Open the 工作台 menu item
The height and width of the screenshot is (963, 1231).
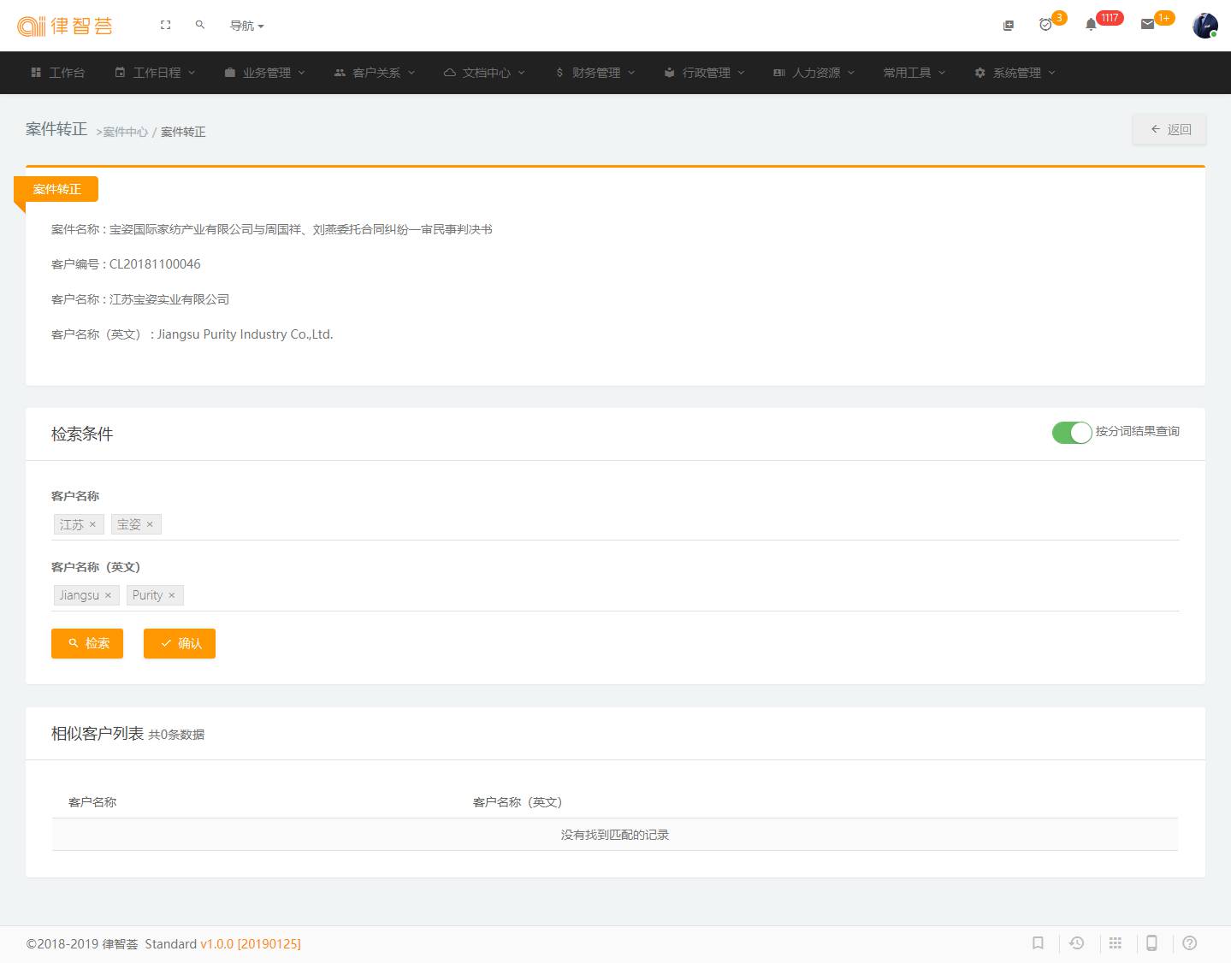[58, 73]
